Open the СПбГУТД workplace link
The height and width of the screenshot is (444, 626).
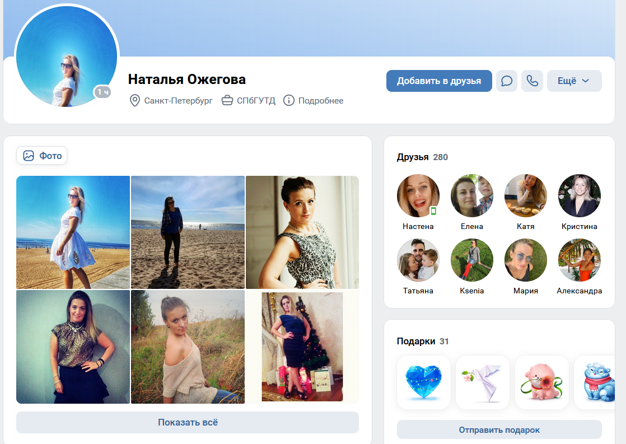[256, 101]
